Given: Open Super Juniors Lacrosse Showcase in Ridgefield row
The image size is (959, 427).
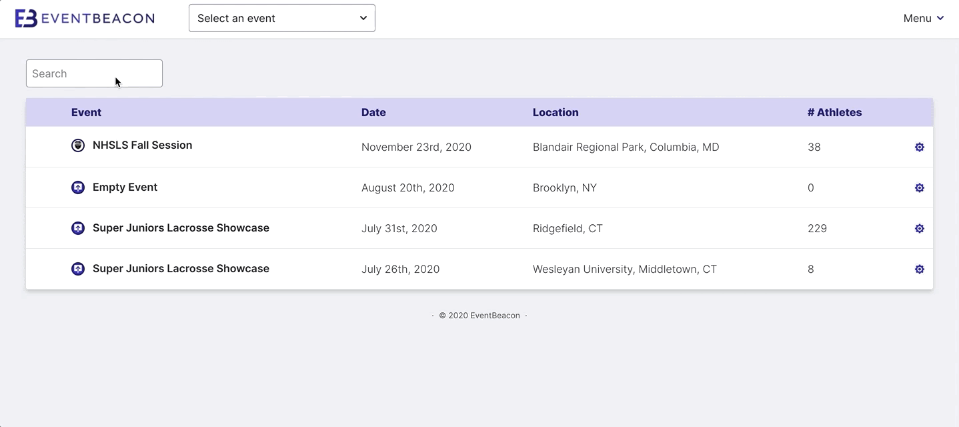Looking at the screenshot, I should tap(181, 228).
